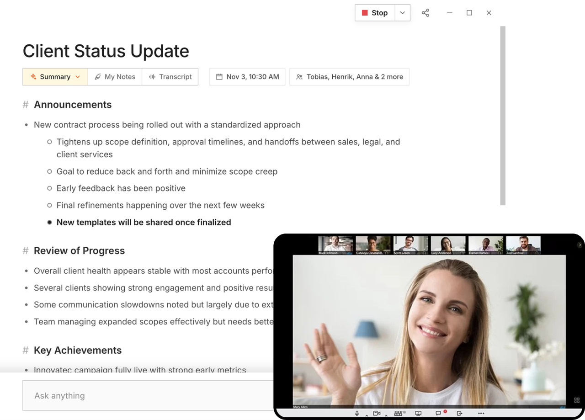Start screen sharing in the video call
Image resolution: width=585 pixels, height=420 pixels.
tap(418, 413)
